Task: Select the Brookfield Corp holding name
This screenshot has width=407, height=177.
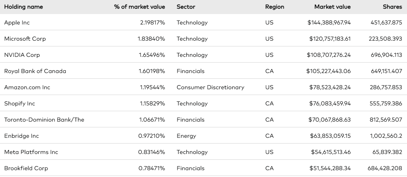Action: tap(26, 168)
